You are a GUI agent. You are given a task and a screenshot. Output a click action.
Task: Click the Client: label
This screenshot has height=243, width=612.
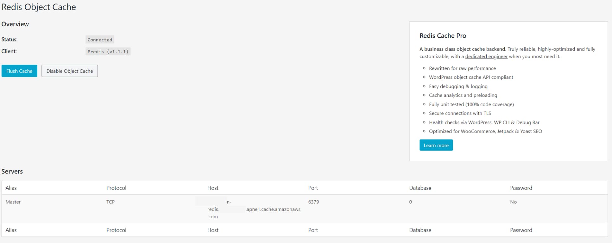coord(9,51)
